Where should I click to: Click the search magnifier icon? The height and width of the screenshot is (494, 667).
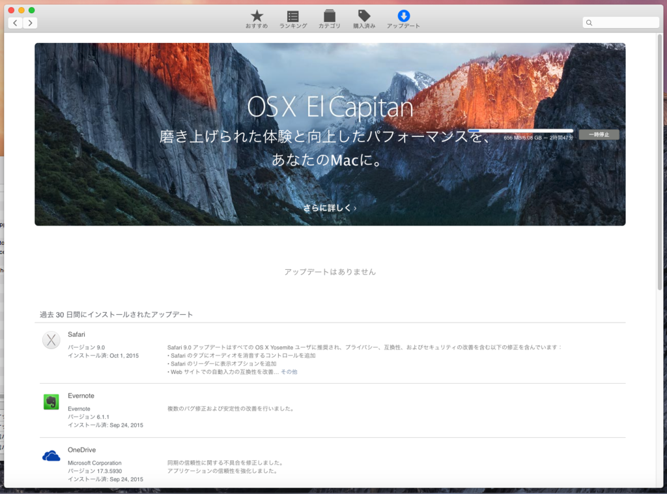[589, 23]
